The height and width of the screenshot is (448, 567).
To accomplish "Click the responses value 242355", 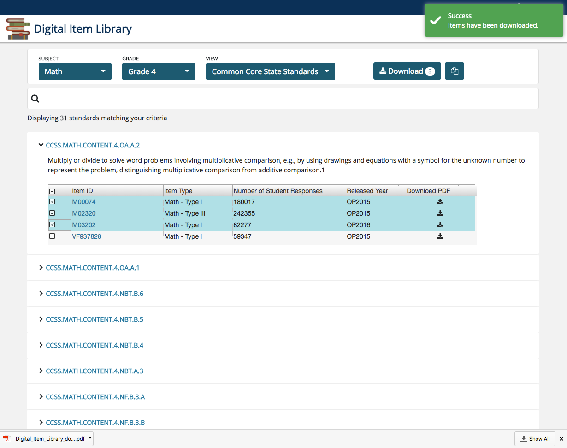I will [x=244, y=213].
